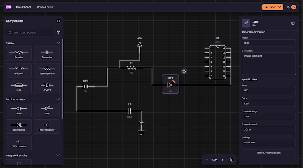Select the R1 resistor on the canvas

coord(131,68)
